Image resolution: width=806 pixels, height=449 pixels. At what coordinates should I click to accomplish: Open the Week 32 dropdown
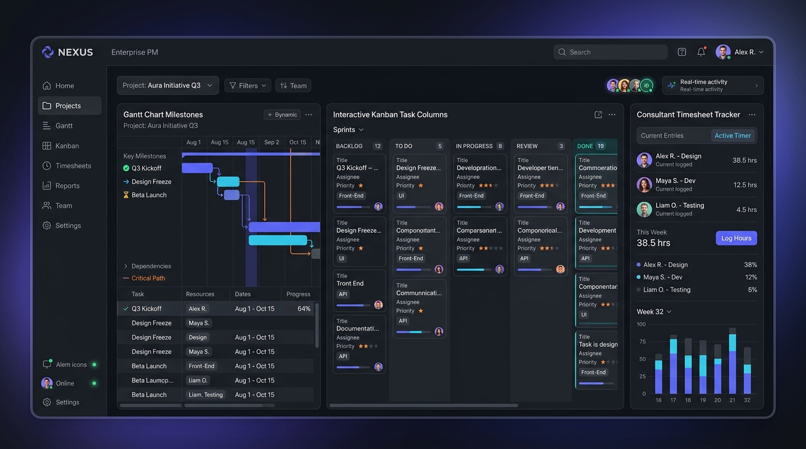tap(654, 312)
